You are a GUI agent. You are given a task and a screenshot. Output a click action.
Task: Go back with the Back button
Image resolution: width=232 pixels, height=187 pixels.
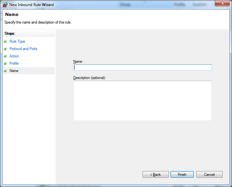point(155,174)
